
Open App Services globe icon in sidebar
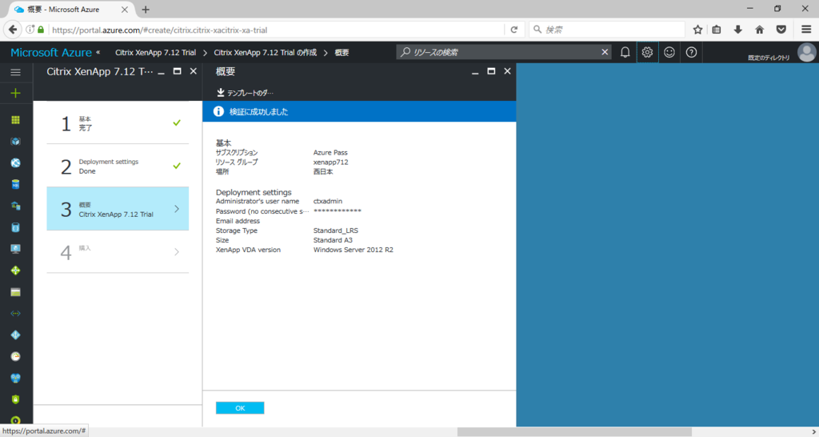pyautogui.click(x=16, y=163)
